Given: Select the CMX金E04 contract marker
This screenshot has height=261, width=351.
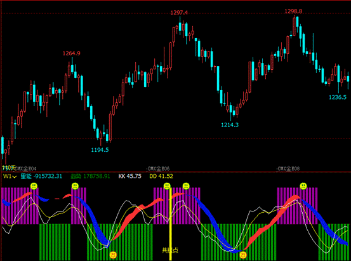Looking at the screenshot, I should tap(25, 168).
